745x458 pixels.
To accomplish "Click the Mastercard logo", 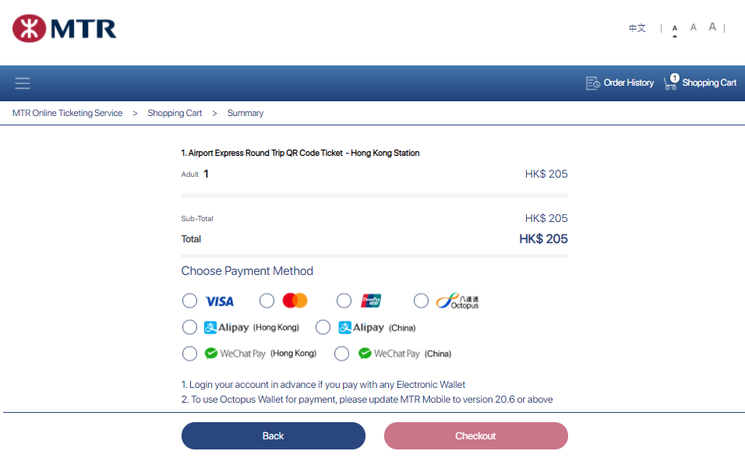I will (295, 300).
